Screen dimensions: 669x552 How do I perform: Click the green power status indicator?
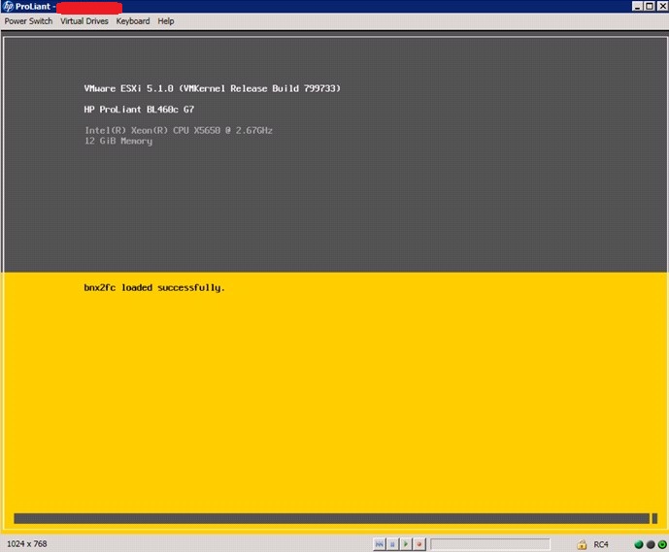click(662, 544)
